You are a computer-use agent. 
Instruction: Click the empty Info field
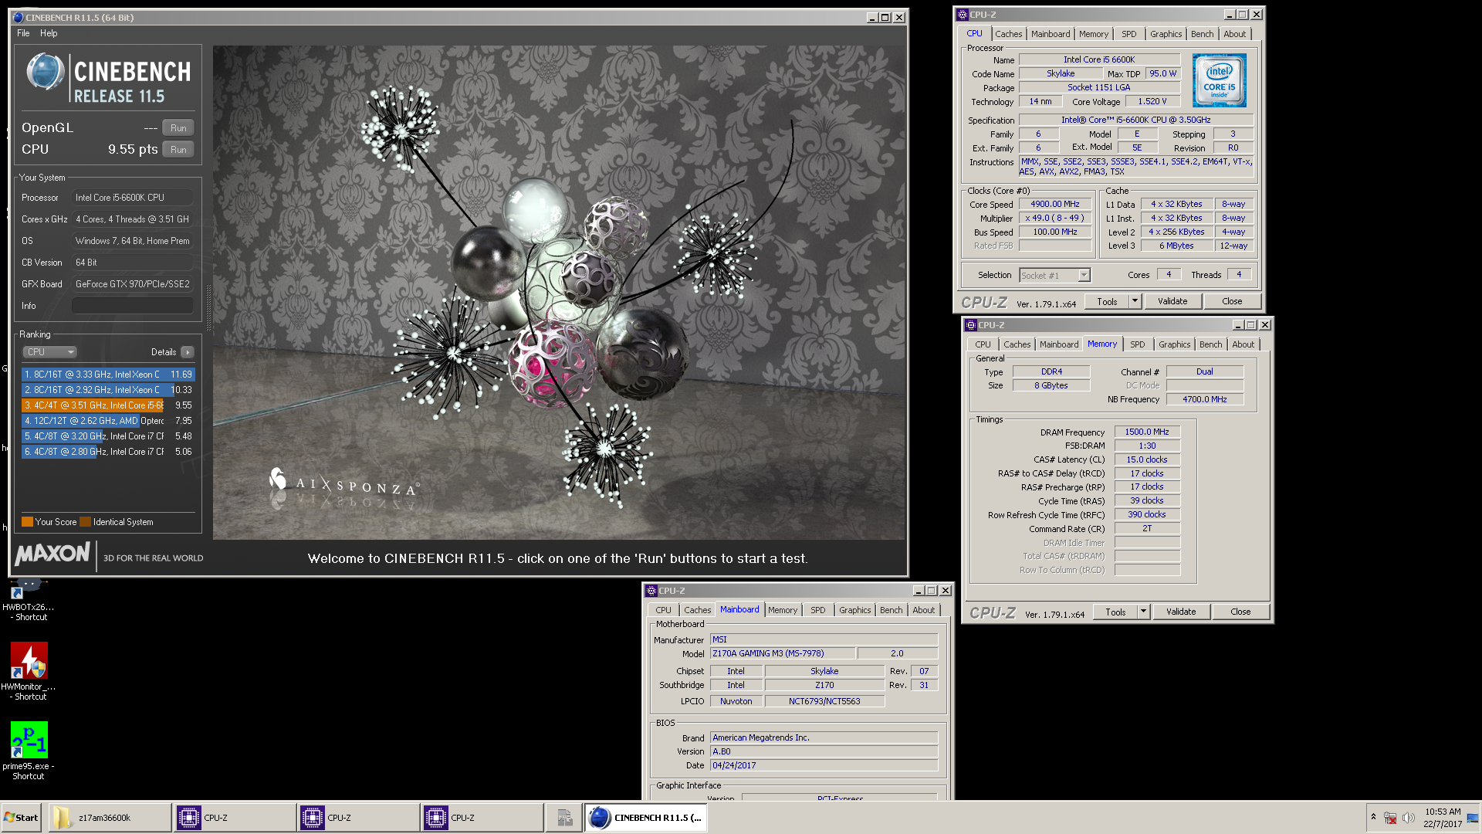[x=133, y=306]
